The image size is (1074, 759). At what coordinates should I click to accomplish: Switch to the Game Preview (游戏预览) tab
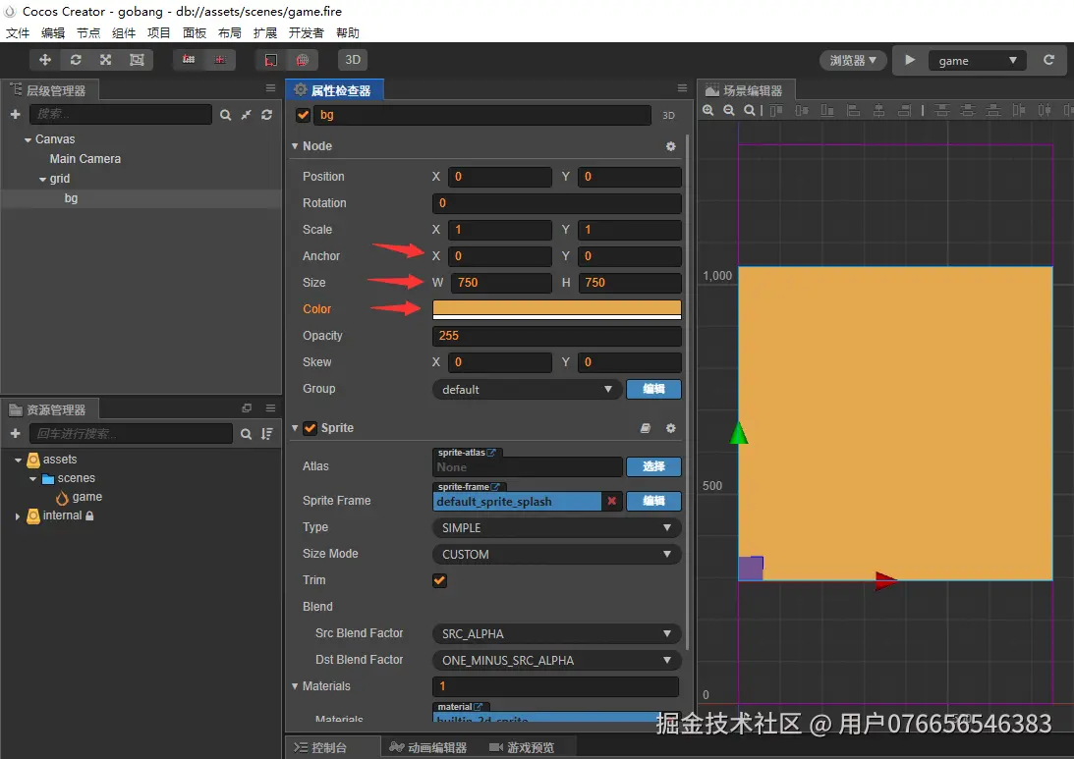click(522, 747)
